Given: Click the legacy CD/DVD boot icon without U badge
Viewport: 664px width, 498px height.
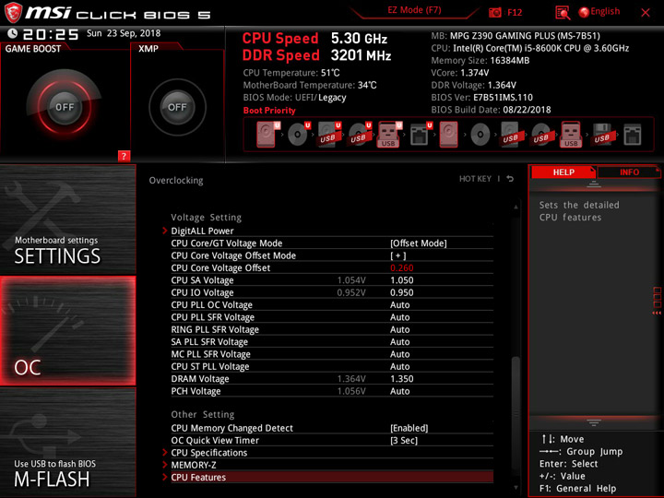Looking at the screenshot, I should pyautogui.click(x=480, y=135).
